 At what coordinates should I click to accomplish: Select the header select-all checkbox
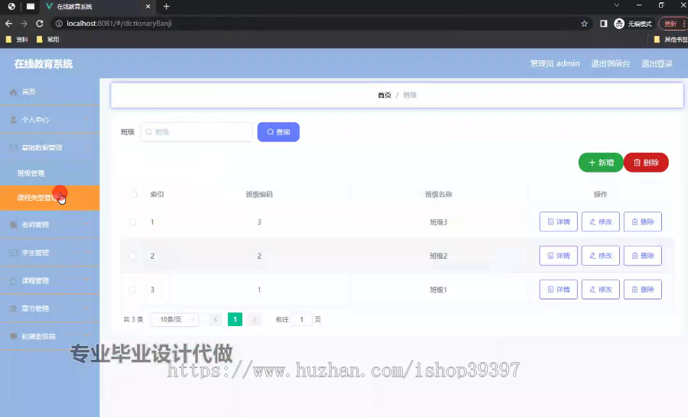(x=133, y=194)
